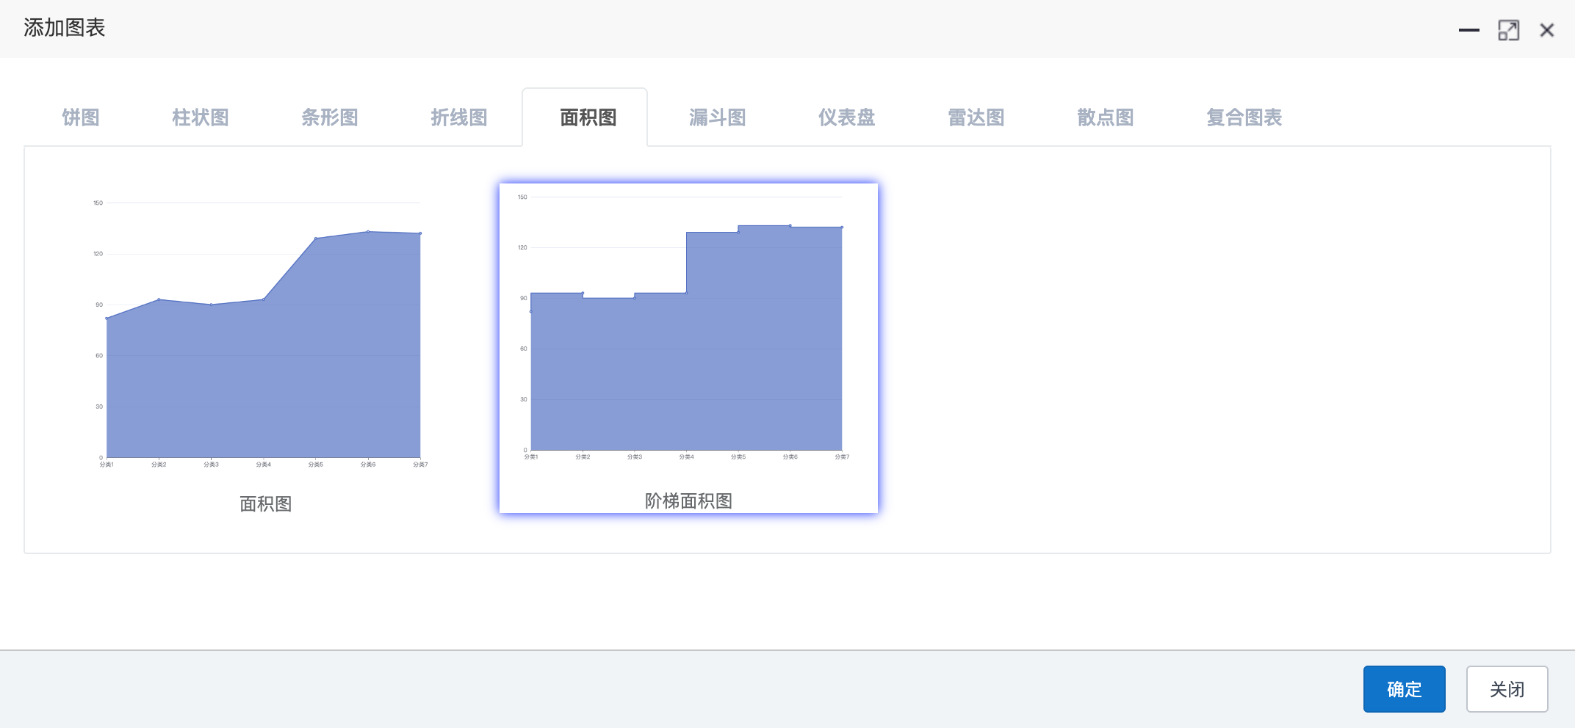1575x728 pixels.
Task: Switch to the 柱状图 tab
Action: coord(200,117)
